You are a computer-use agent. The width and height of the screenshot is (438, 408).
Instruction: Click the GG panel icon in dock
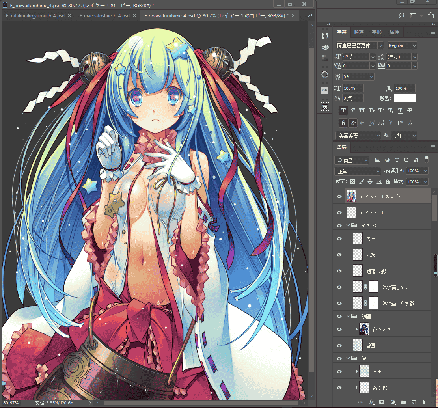[x=325, y=90]
